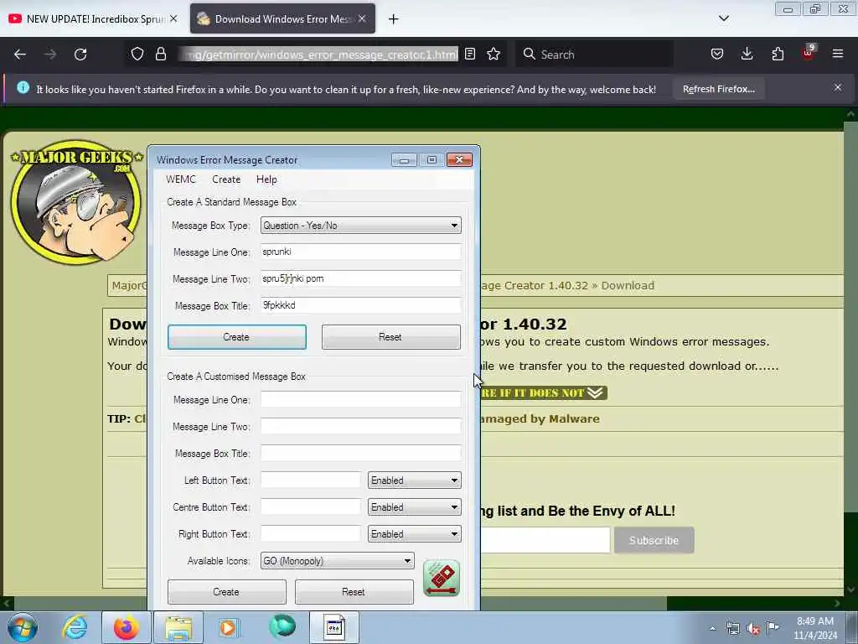The height and width of the screenshot is (644, 858).
Task: Click the Subscribe button on the page
Action: coord(654,541)
